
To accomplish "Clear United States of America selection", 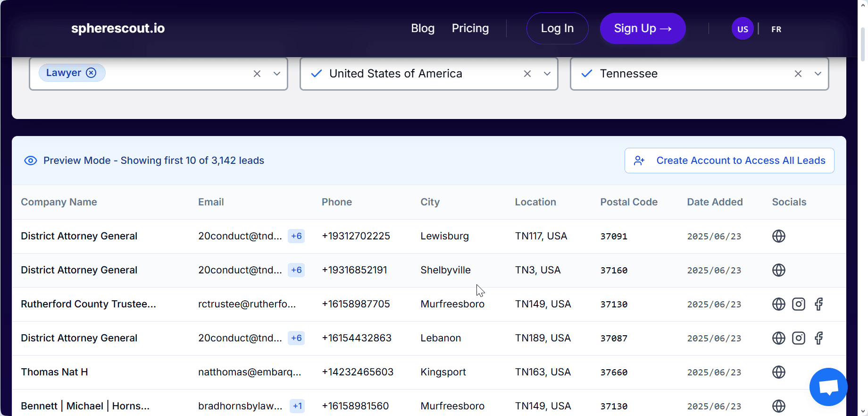I will click(x=527, y=74).
